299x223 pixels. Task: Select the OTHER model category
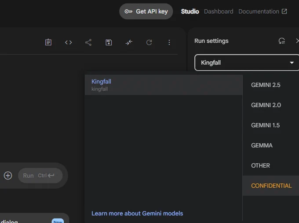[x=271, y=165]
